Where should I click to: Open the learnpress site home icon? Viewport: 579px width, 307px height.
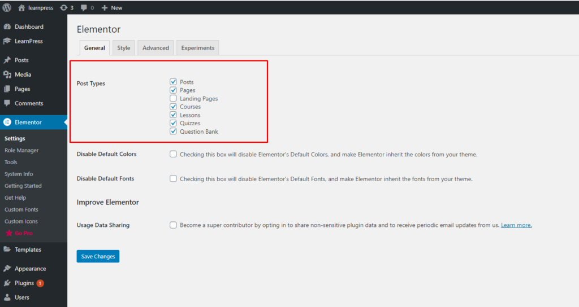pos(21,8)
